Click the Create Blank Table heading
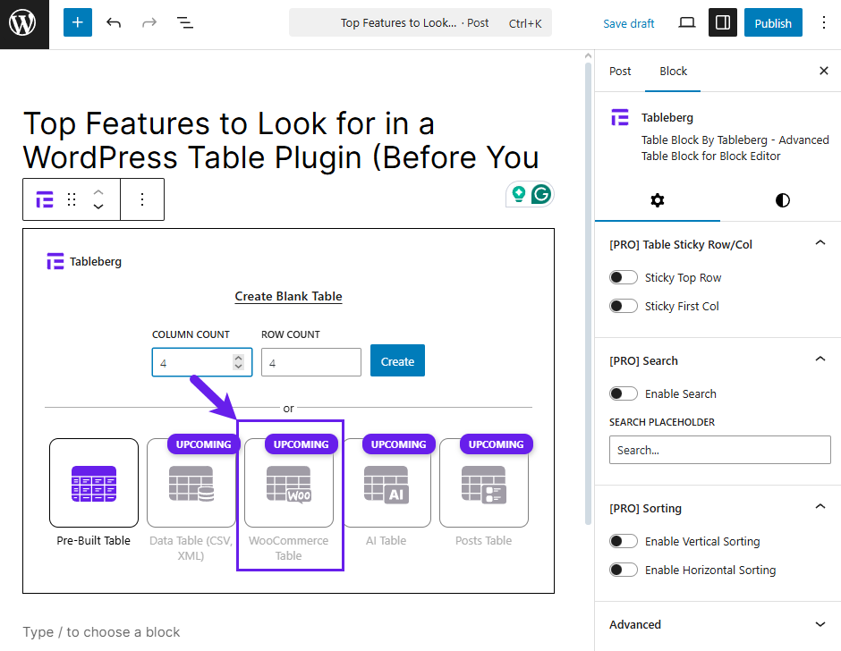 click(289, 296)
